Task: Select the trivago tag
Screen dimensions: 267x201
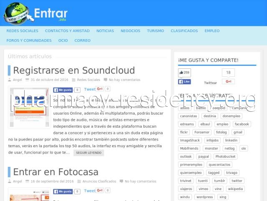Action: coord(232,173)
